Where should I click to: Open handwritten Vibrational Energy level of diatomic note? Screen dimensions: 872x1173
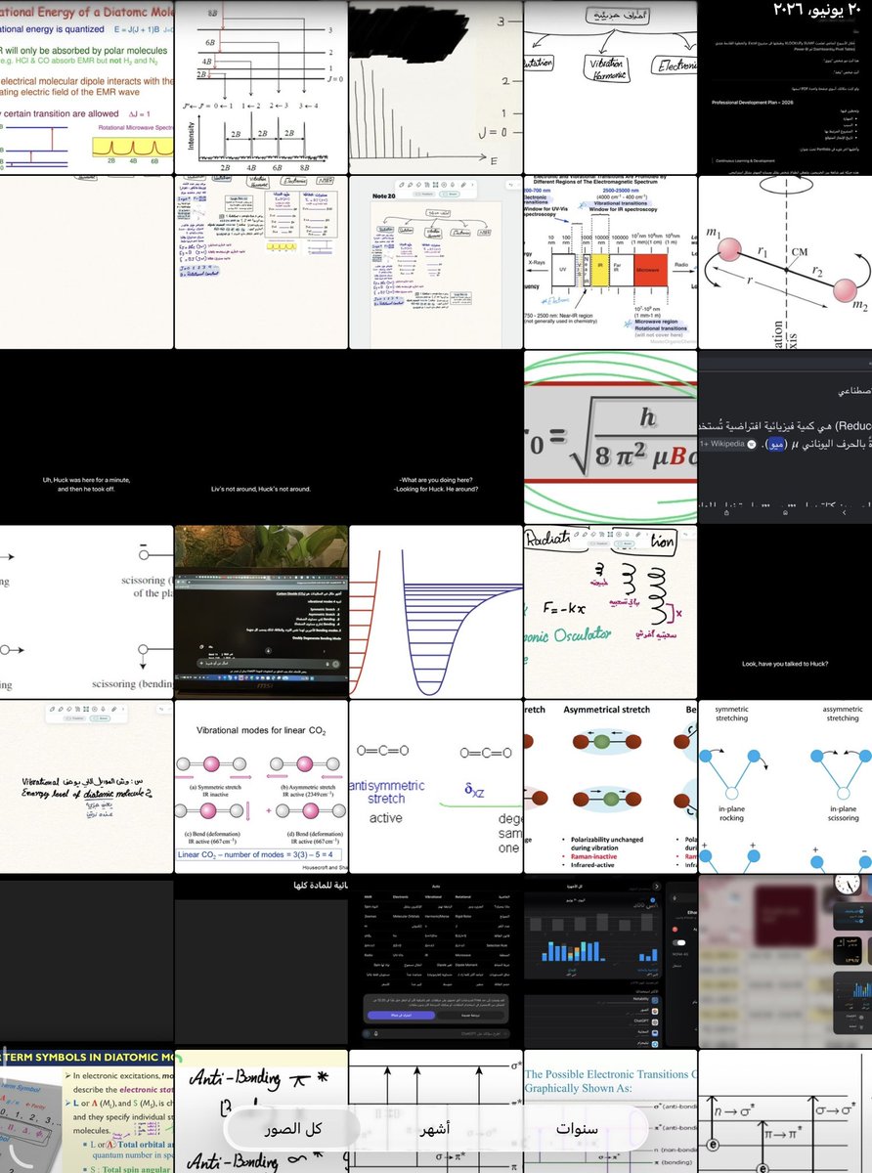pos(86,787)
